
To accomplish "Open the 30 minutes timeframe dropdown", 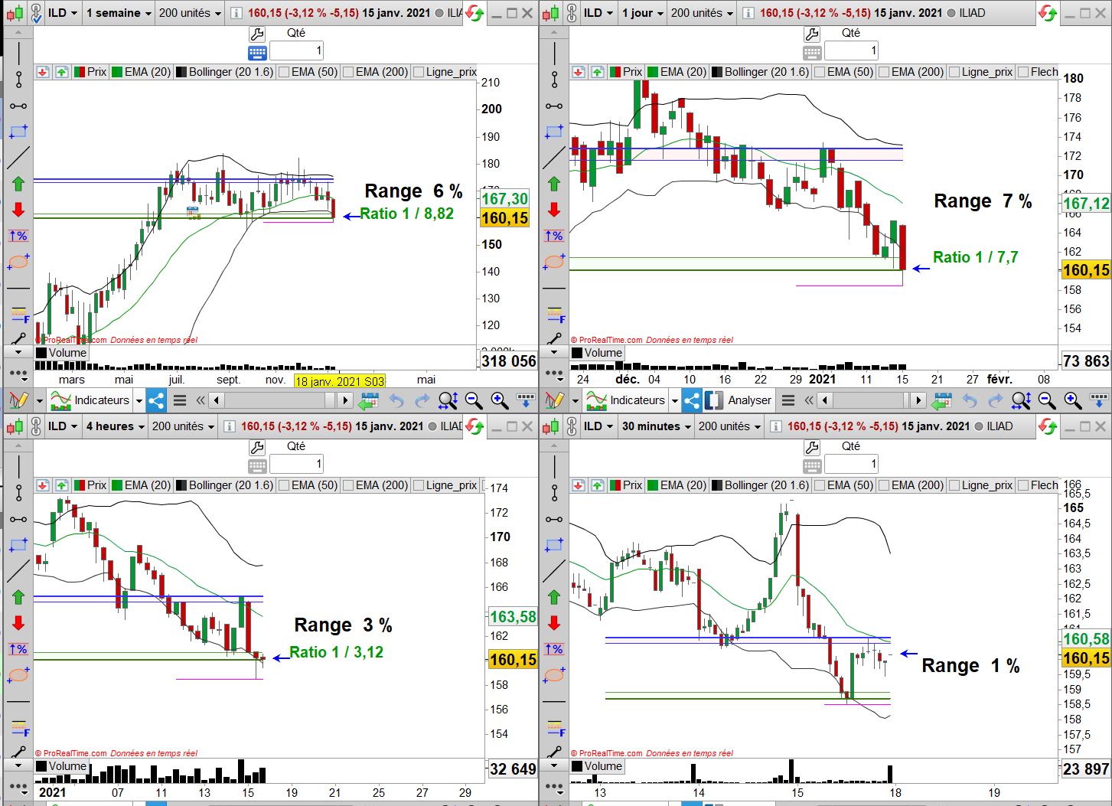I will pos(656,426).
